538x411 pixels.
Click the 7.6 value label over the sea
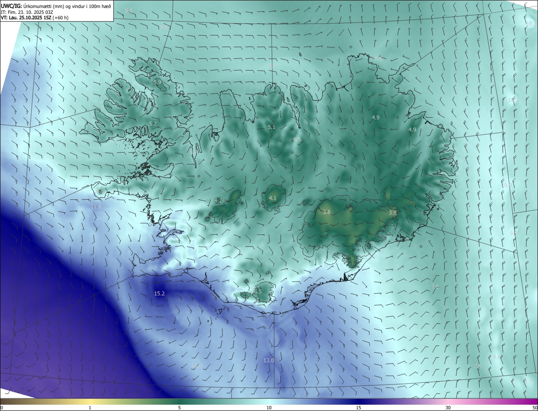click(x=435, y=287)
